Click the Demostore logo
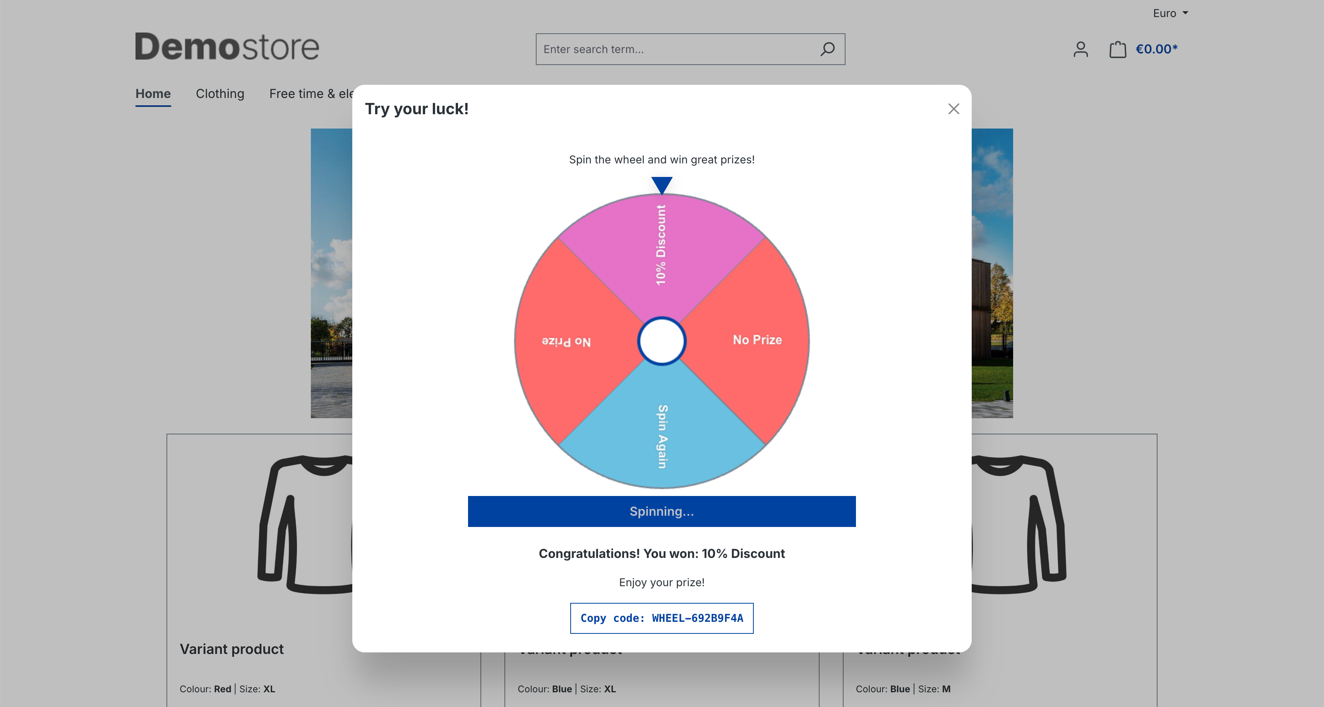This screenshot has width=1324, height=707. tap(226, 47)
